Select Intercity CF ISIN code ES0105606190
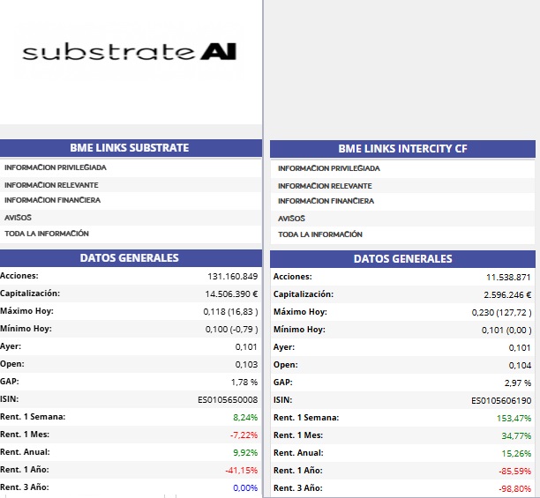The width and height of the screenshot is (540, 498). click(x=501, y=401)
